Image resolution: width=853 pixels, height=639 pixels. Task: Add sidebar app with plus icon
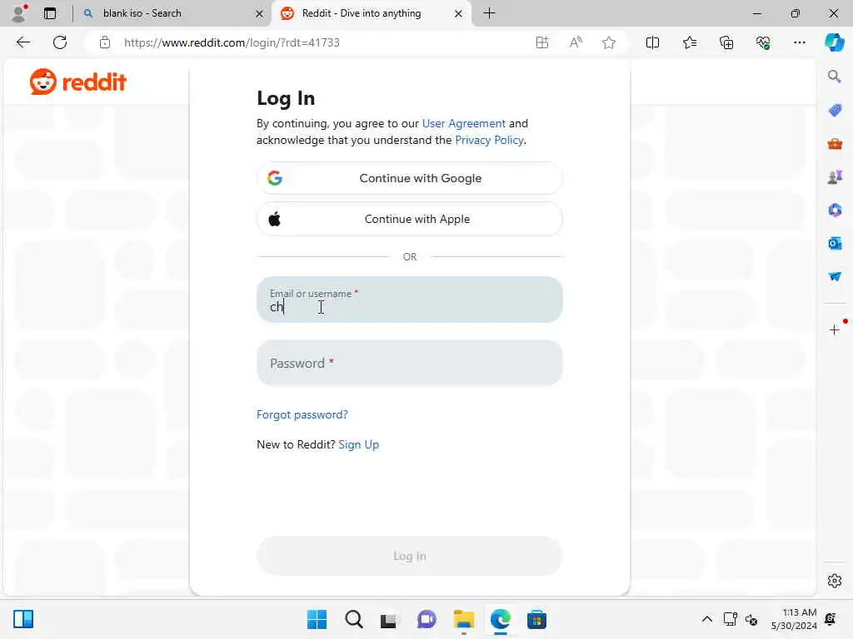pyautogui.click(x=834, y=329)
